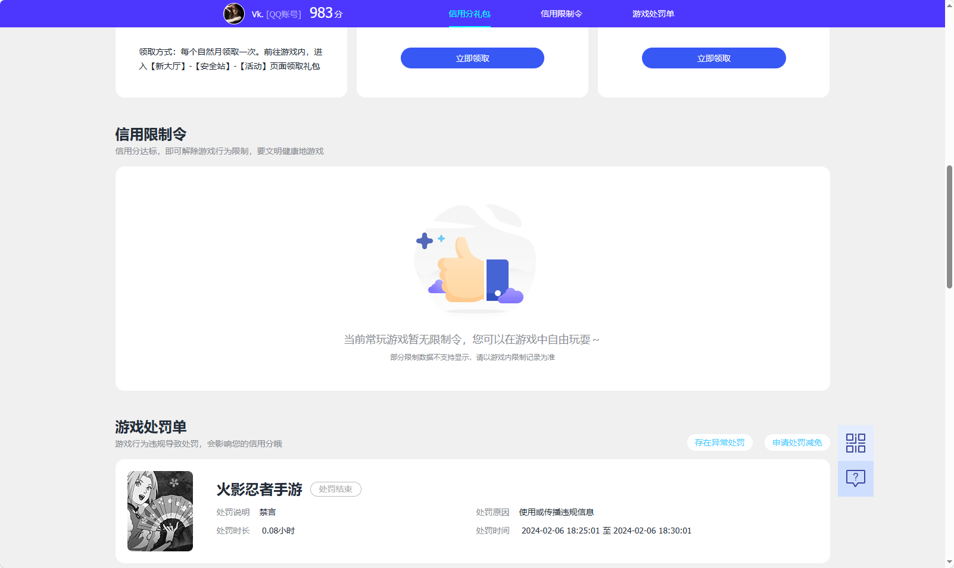Click the penalty duration 0.08小时 value
The height and width of the screenshot is (568, 954).
point(278,531)
